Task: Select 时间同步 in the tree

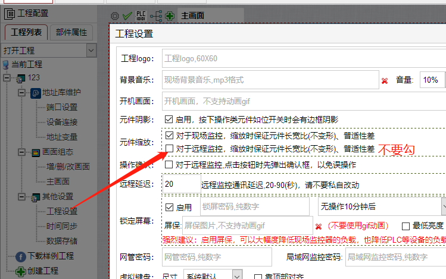Action: click(x=61, y=226)
